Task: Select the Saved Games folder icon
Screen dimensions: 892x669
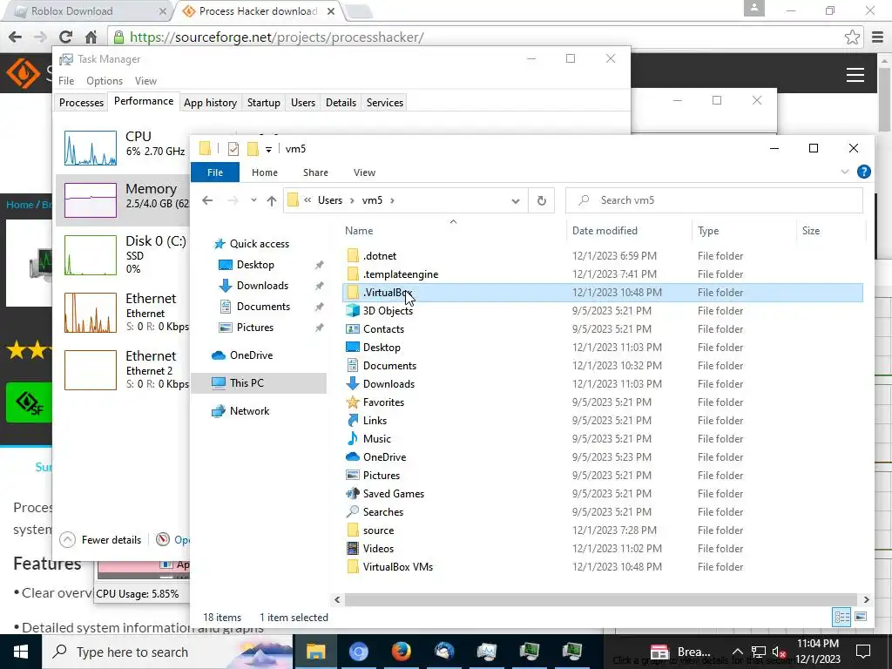Action: coord(353,494)
